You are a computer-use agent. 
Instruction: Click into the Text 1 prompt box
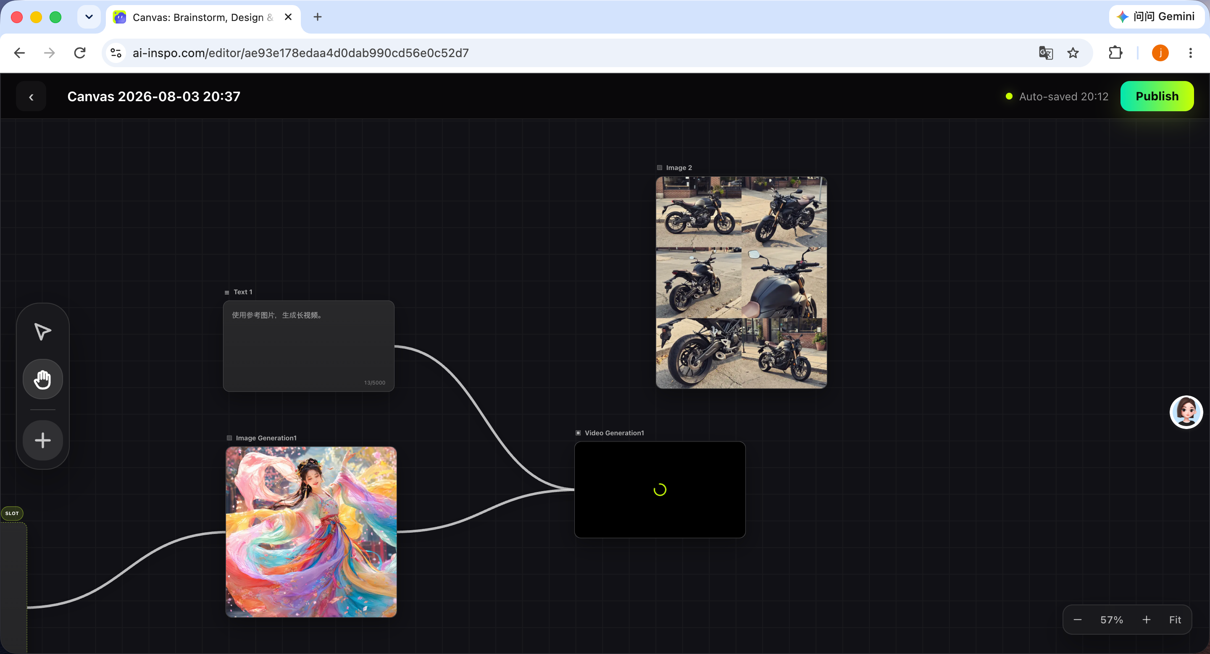309,346
